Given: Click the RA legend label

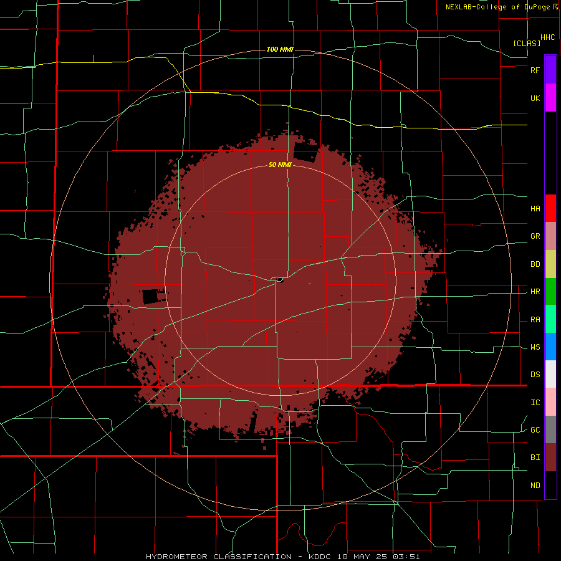Looking at the screenshot, I should click(x=535, y=320).
